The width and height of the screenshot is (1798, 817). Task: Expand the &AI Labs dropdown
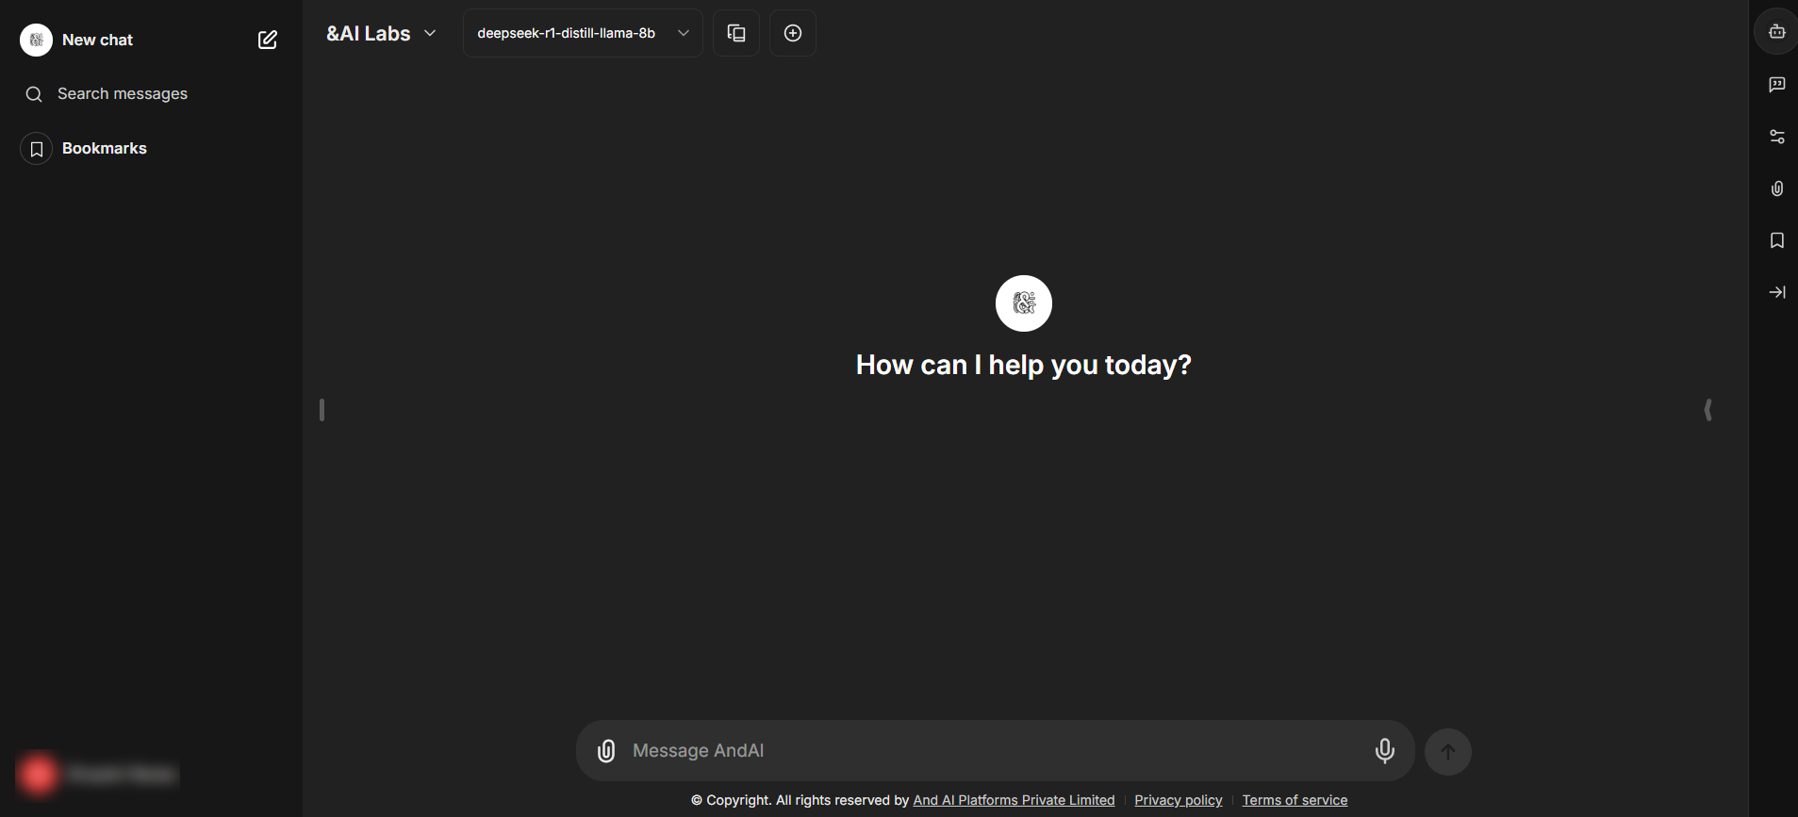(x=382, y=34)
